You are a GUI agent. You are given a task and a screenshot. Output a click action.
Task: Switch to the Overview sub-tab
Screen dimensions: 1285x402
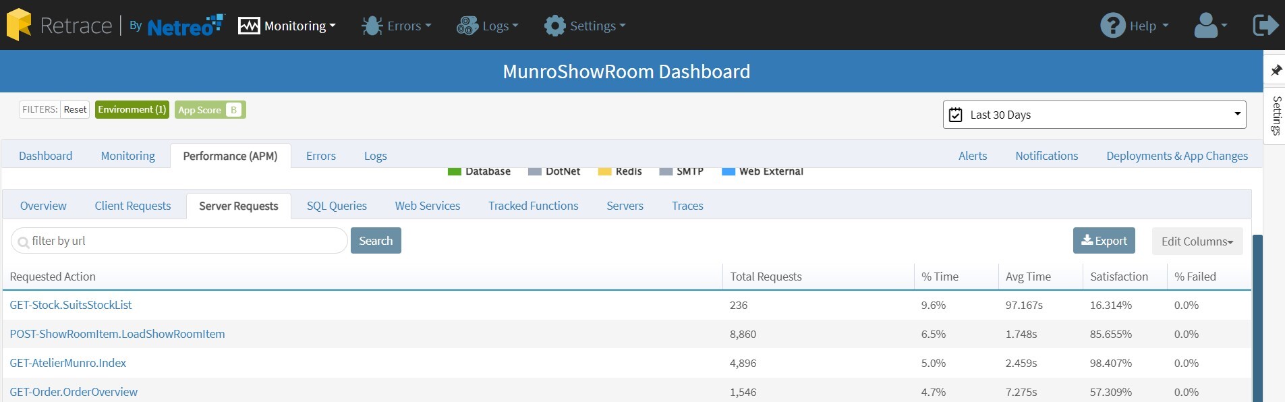point(43,206)
